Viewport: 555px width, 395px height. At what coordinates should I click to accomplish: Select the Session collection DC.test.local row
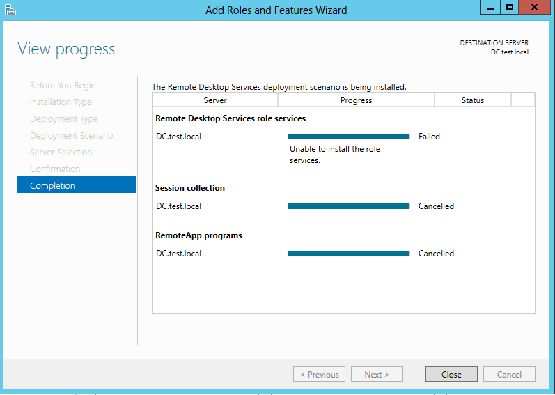click(343, 206)
